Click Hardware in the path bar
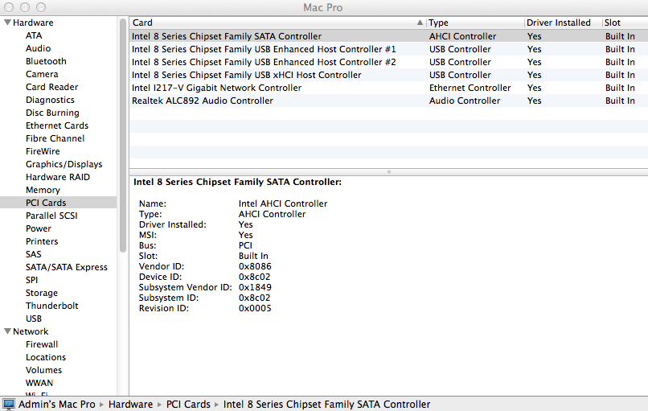648x411 pixels. point(130,404)
